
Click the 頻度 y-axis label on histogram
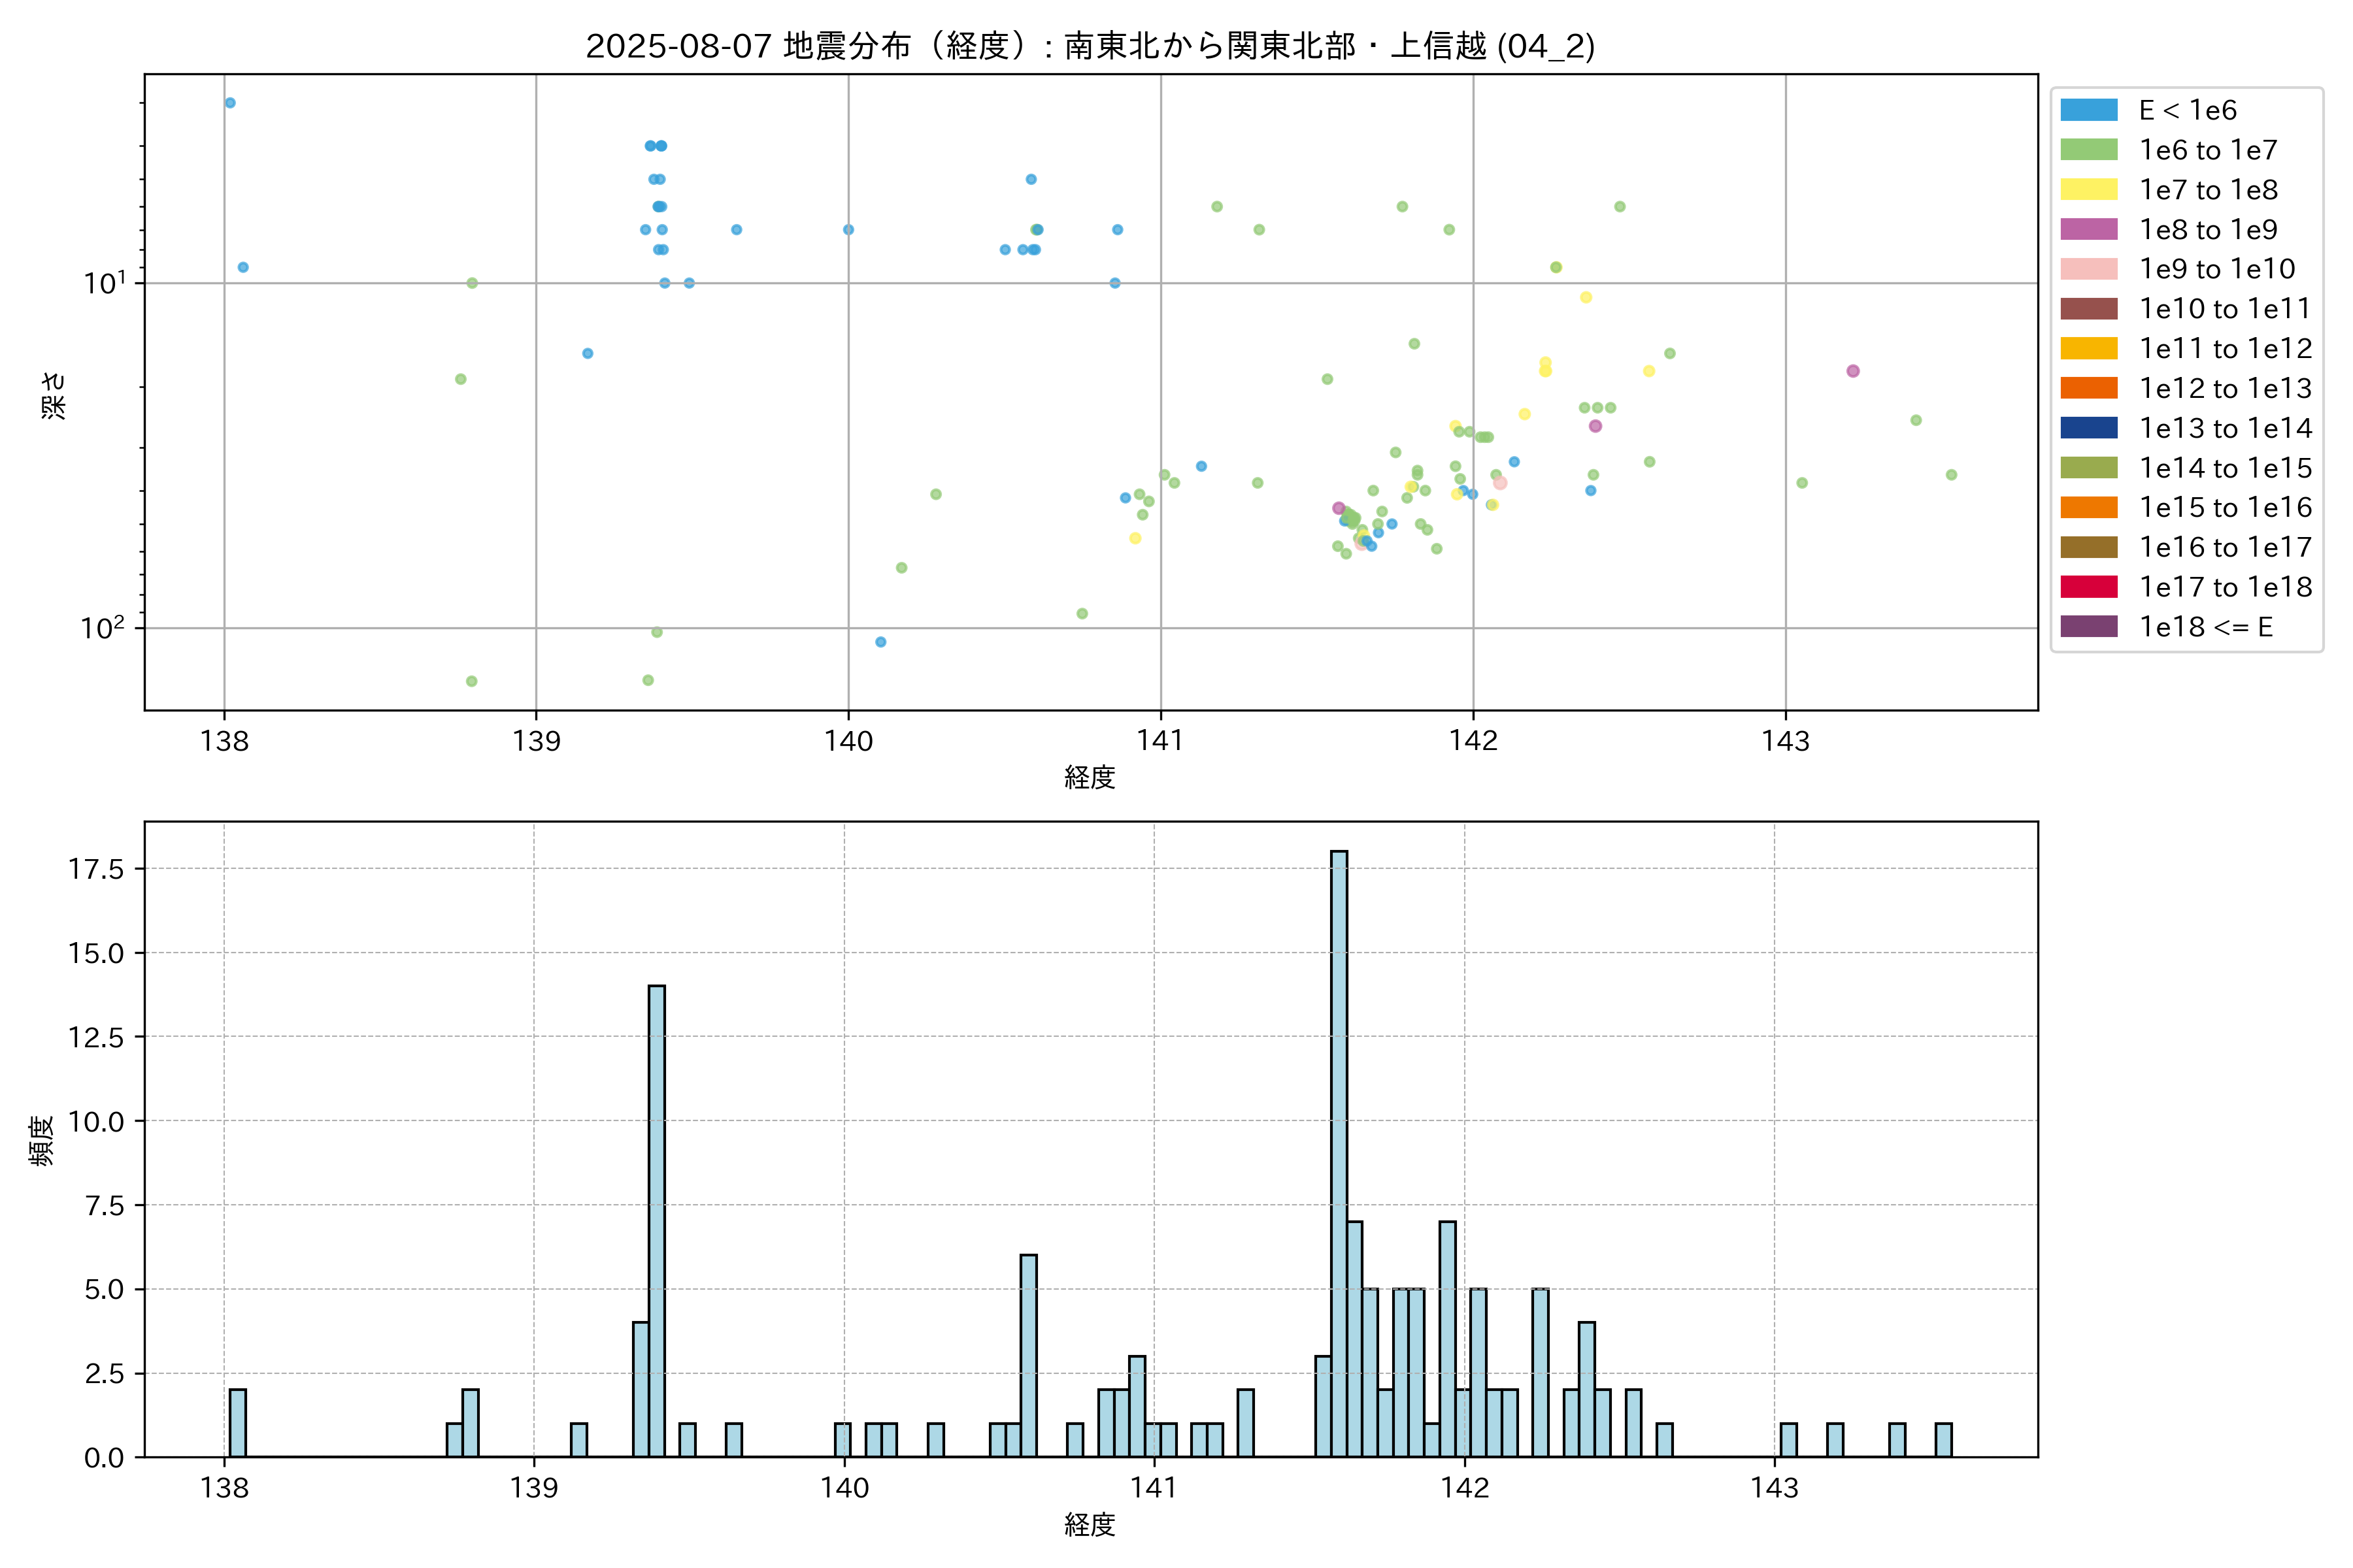(x=42, y=1140)
